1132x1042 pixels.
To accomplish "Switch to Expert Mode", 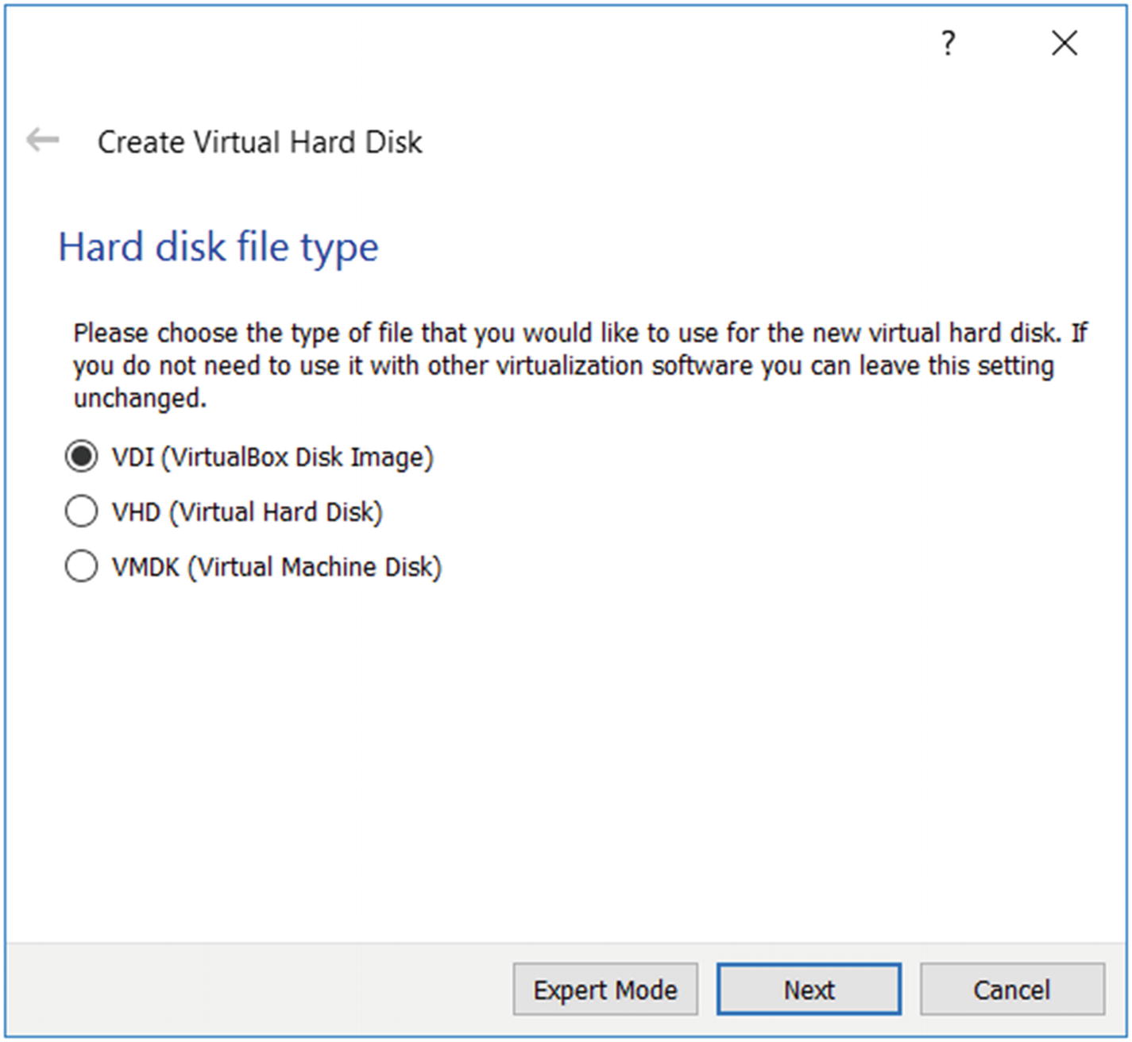I will pos(605,990).
